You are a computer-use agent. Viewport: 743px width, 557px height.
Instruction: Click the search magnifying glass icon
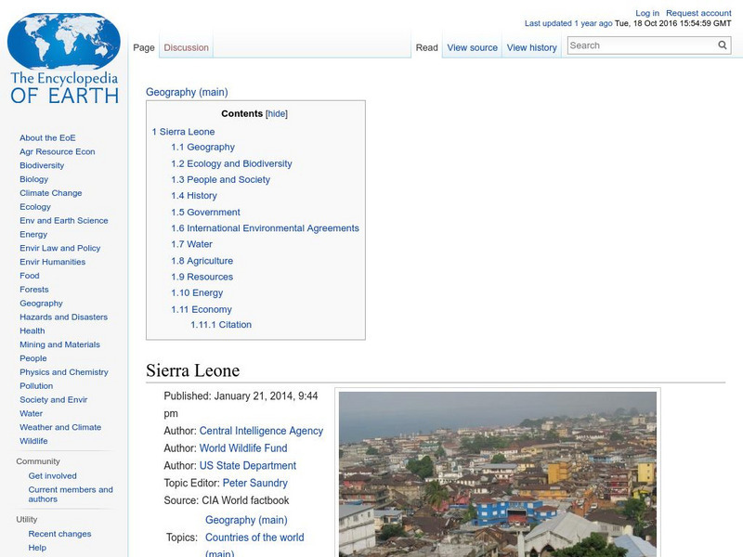(723, 45)
